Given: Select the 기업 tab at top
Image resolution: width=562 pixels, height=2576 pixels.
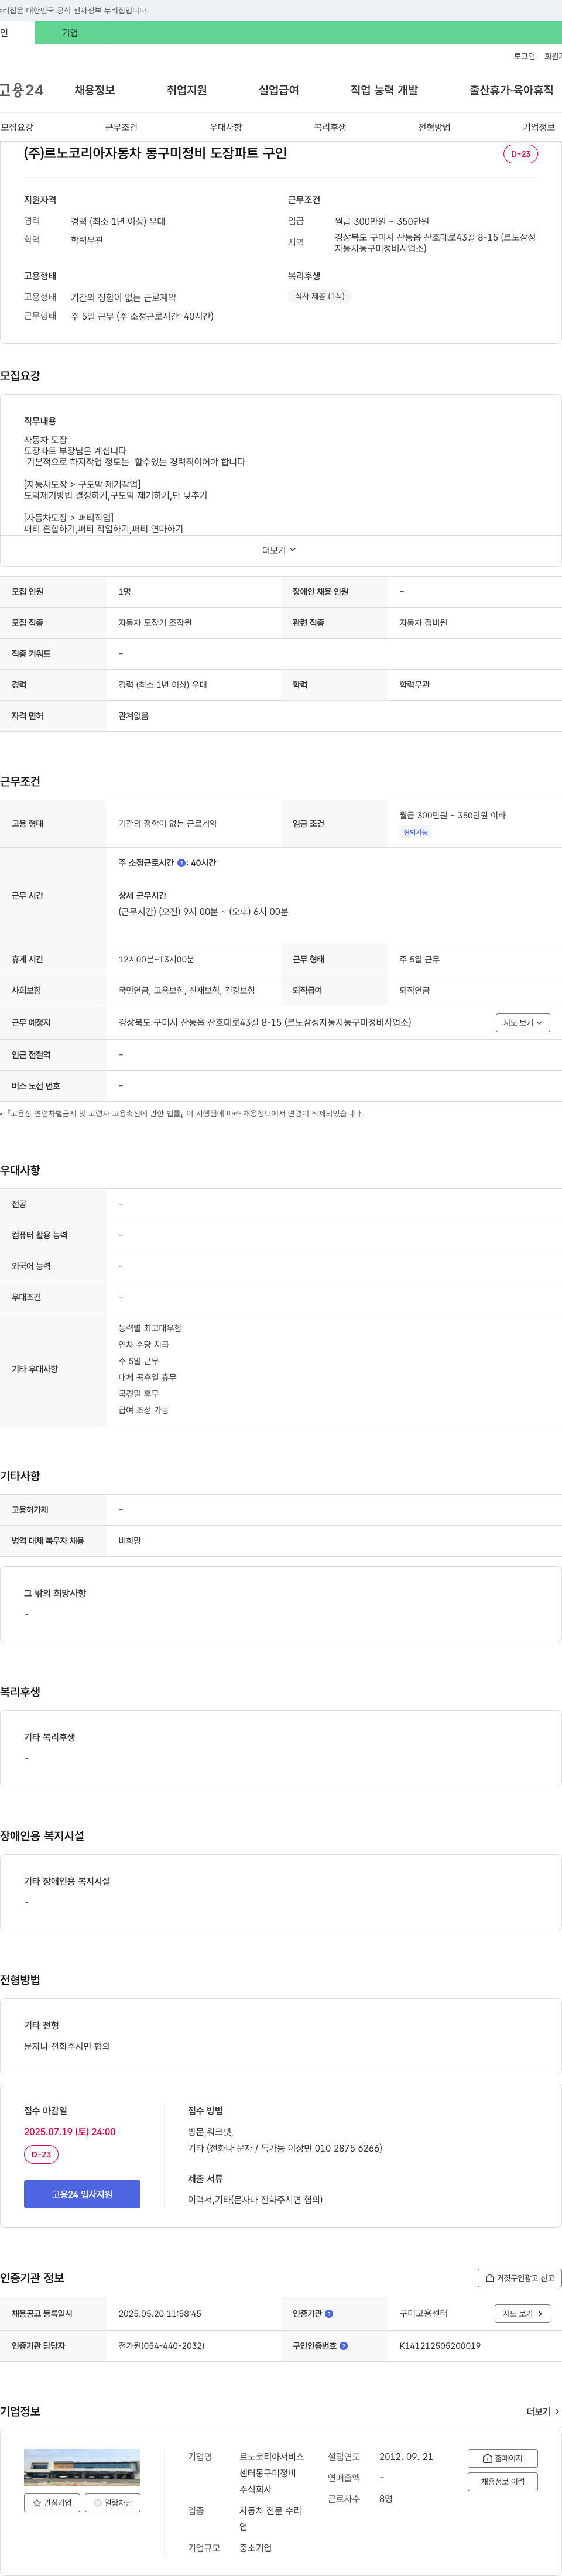Looking at the screenshot, I should [x=70, y=33].
